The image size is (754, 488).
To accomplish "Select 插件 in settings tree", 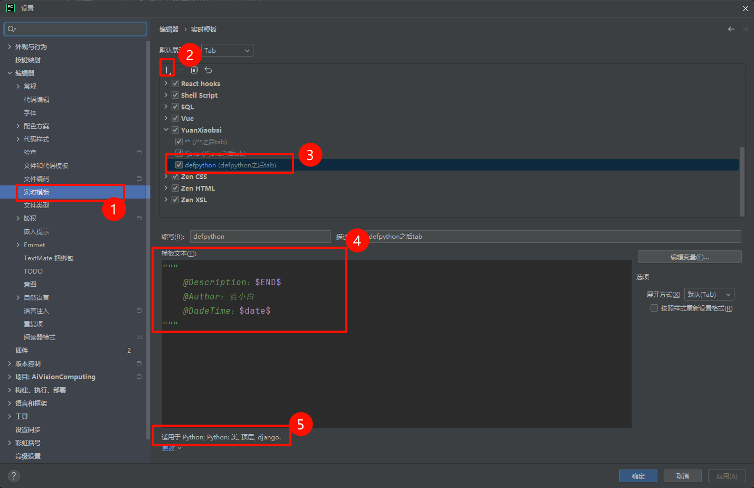I will [22, 350].
